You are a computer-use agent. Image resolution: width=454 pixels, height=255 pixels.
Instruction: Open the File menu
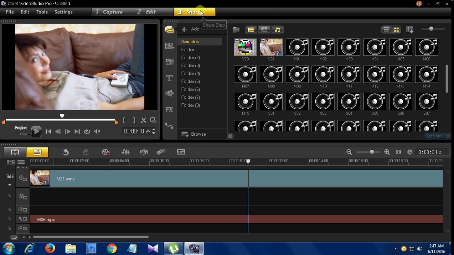pyautogui.click(x=10, y=12)
